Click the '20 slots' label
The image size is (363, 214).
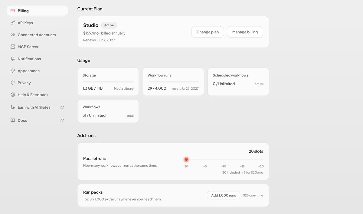click(x=256, y=151)
